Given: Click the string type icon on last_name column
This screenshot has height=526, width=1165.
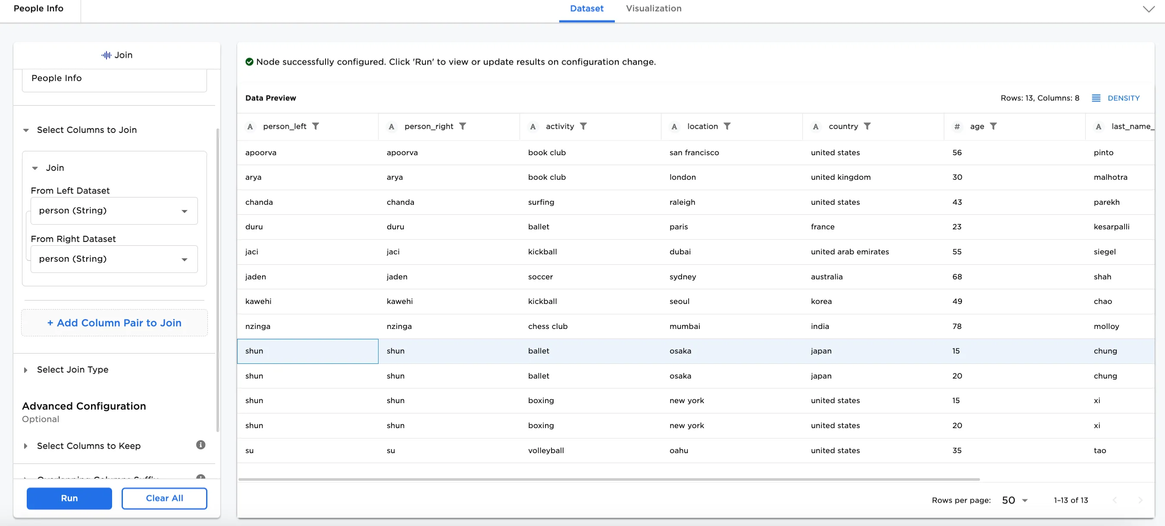Looking at the screenshot, I should (x=1099, y=127).
